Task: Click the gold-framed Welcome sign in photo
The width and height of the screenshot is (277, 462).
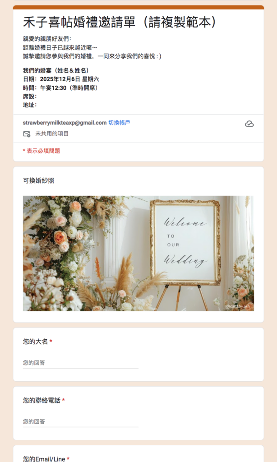Action: coord(185,242)
